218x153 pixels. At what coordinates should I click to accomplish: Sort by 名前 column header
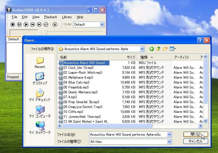tap(83, 57)
